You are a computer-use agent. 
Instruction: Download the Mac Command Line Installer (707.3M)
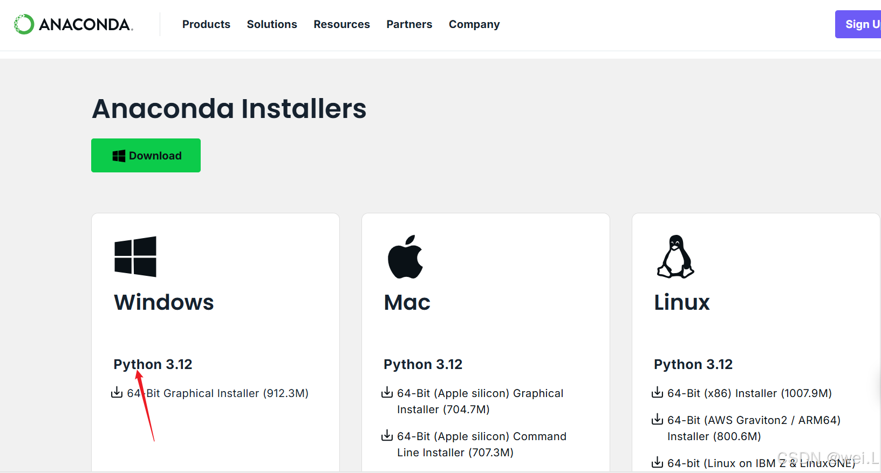[482, 444]
